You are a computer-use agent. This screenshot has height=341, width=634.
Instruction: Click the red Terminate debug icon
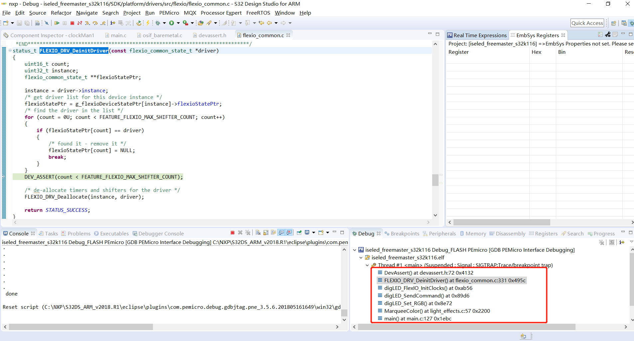72,23
